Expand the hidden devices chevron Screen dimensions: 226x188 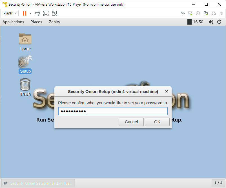[x=183, y=13]
